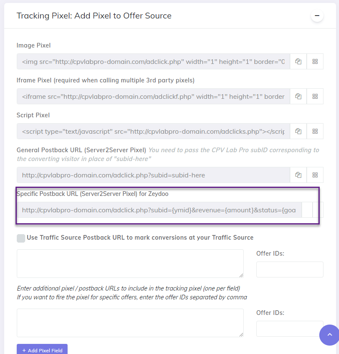Screen dimensions: 339x354
Task: Focus the first additional pixel URL textarea
Action: [130, 264]
